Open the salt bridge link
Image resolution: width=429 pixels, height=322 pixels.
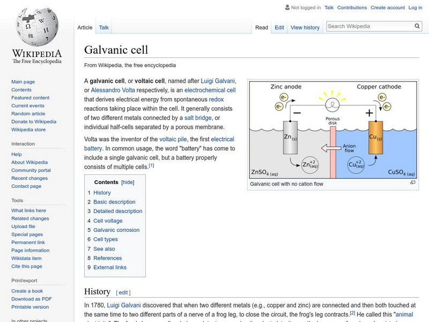coord(198,118)
